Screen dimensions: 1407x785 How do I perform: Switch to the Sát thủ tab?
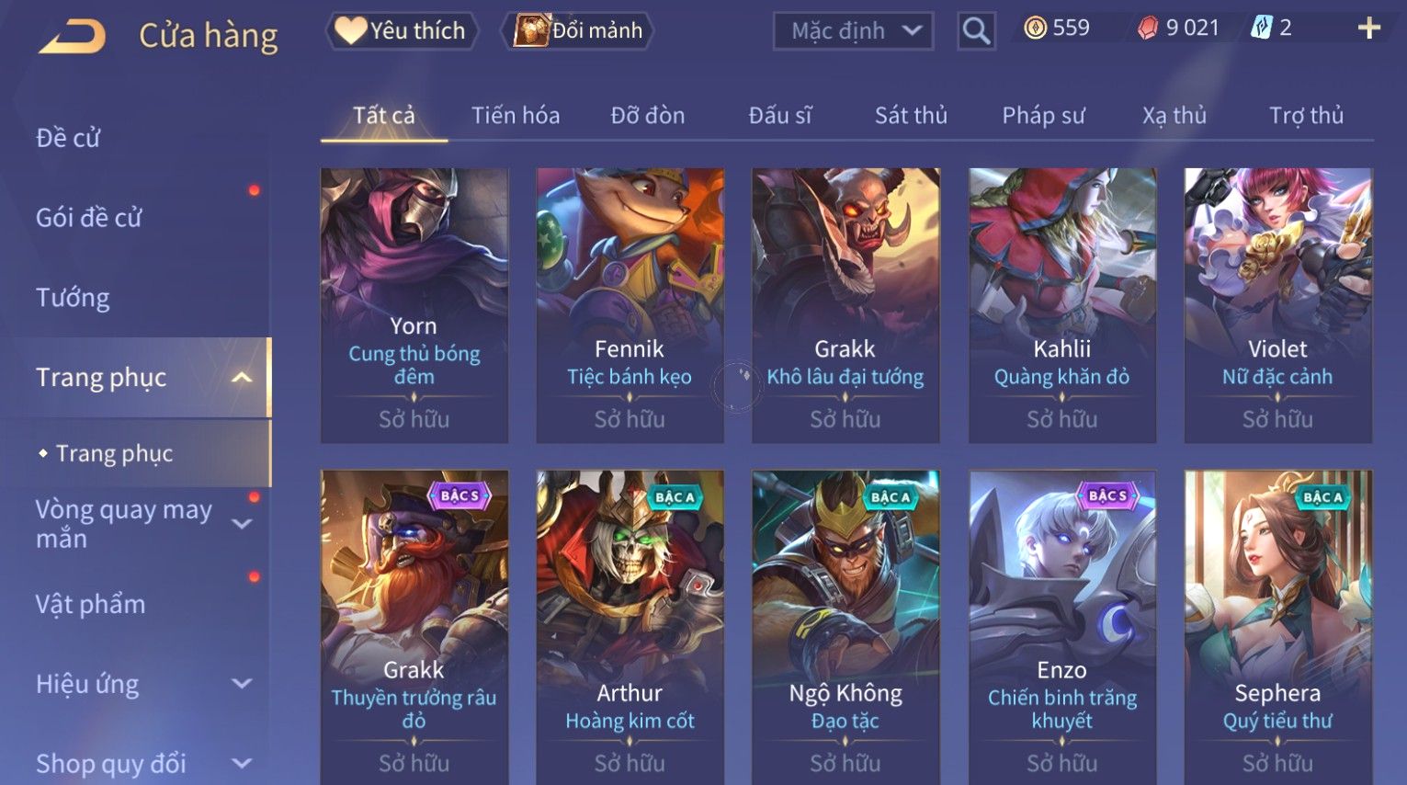coord(911,115)
